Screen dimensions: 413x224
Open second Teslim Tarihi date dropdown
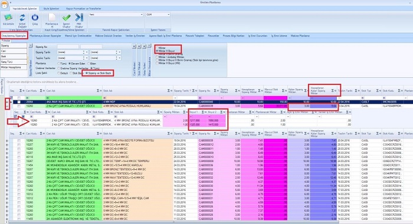pos(120,58)
